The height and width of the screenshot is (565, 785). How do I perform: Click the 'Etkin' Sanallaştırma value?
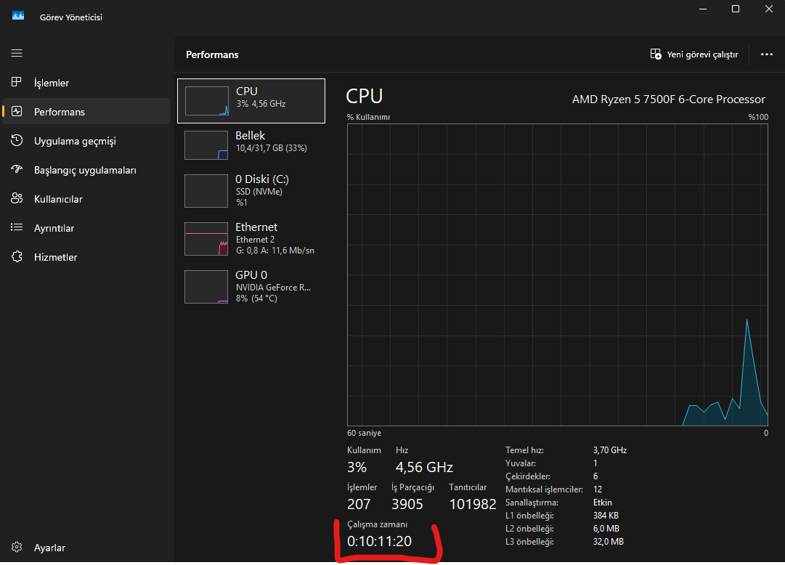click(x=602, y=502)
